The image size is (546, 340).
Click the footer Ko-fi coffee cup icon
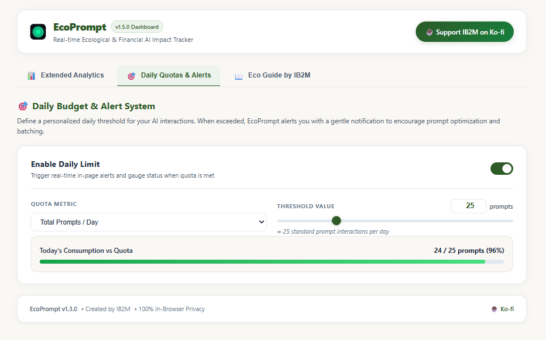pos(494,309)
